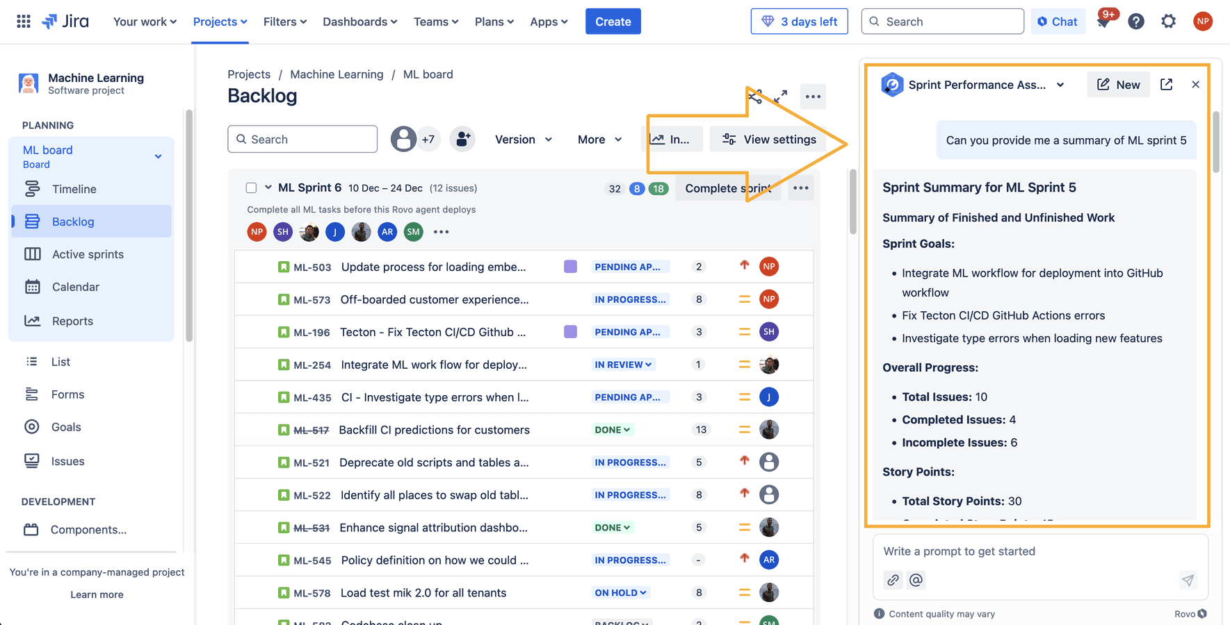Open the notifications bell with 9+ badge
This screenshot has height=625, width=1230.
point(1103,22)
